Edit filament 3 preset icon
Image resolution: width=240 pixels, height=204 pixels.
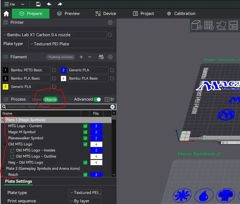(54, 78)
